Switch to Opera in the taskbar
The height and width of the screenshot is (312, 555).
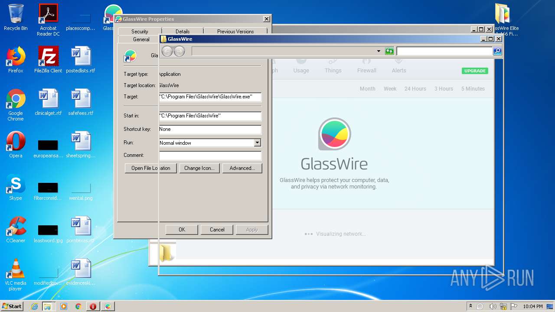click(93, 306)
